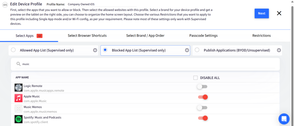The image size is (294, 126).
Task: Click the Music Memos app name
Action: pos(33,107)
